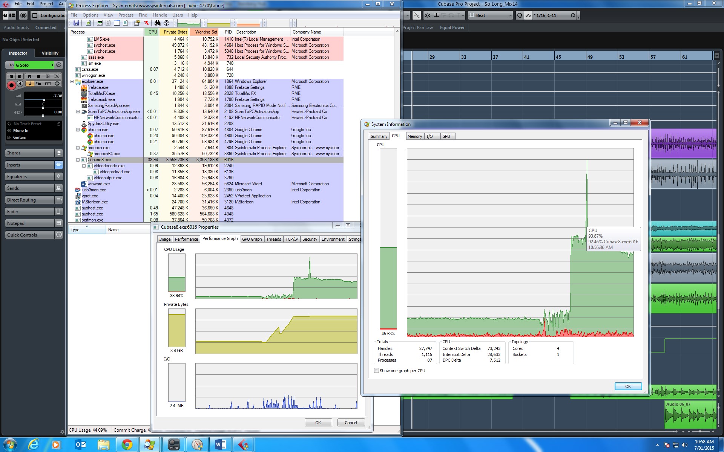The height and width of the screenshot is (452, 724).
Task: Mute the G Solo track with M button
Action: click(11, 76)
